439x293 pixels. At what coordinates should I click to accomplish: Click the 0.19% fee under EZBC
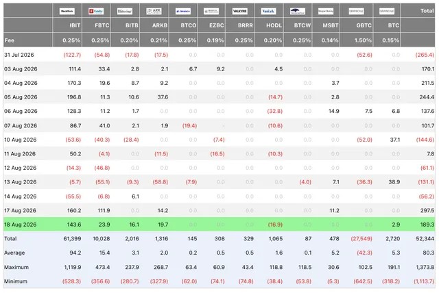215,40
